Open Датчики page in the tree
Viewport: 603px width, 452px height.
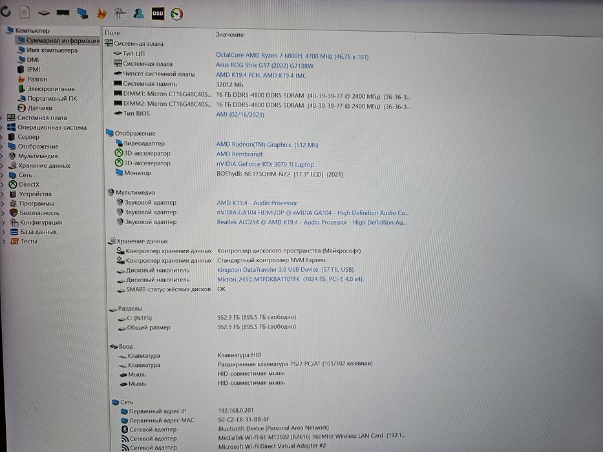tap(39, 108)
